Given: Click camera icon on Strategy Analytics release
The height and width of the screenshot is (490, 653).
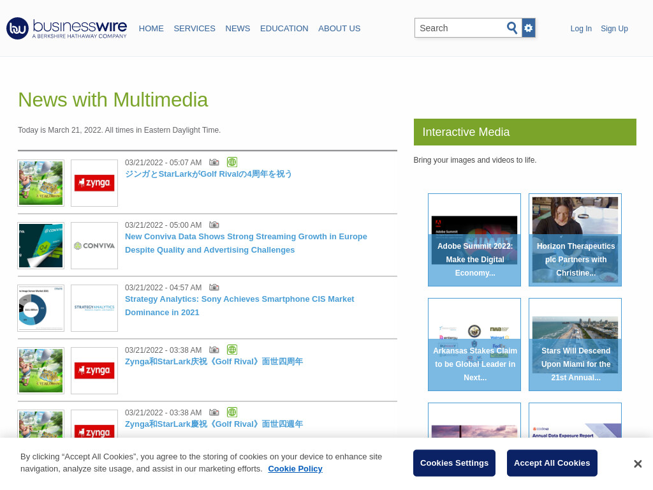Looking at the screenshot, I should (x=214, y=287).
